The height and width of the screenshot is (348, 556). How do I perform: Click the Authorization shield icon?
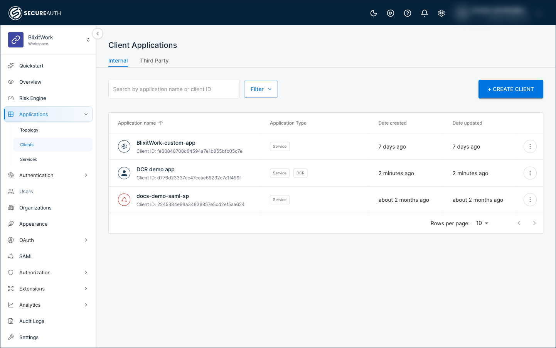11,272
